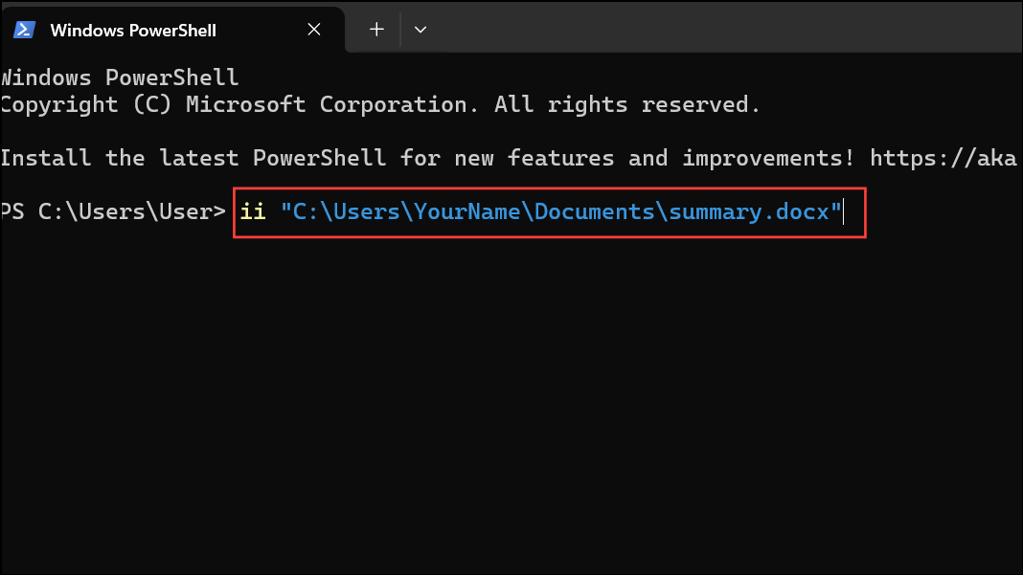Close the Windows PowerShell tab
The height and width of the screenshot is (575, 1023).
(313, 30)
